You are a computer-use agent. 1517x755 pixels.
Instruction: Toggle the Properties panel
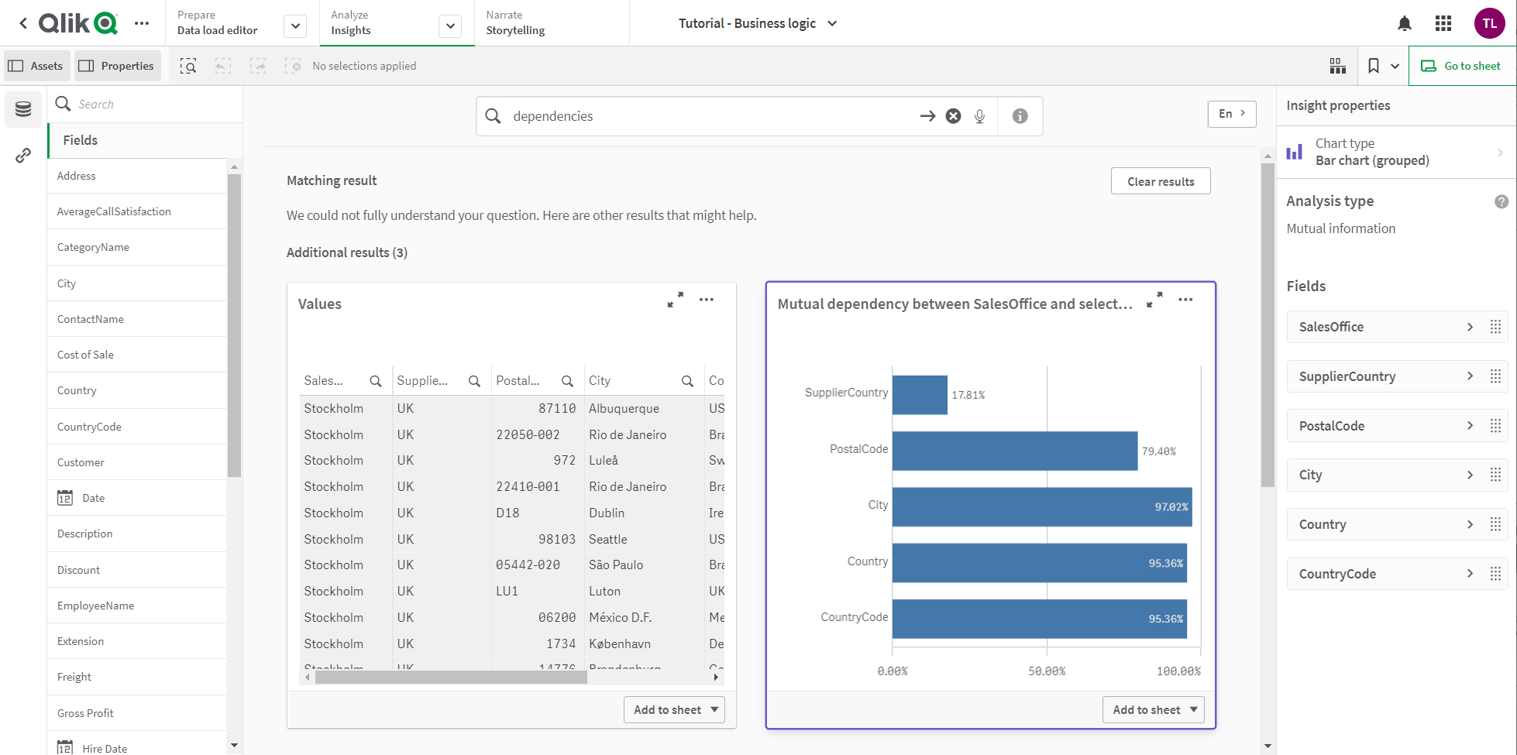point(118,67)
